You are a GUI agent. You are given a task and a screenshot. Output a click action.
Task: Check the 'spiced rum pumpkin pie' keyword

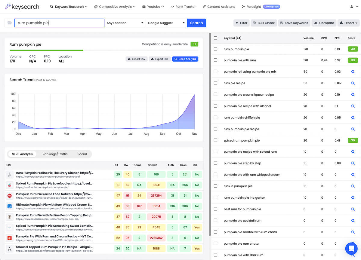[216, 140]
